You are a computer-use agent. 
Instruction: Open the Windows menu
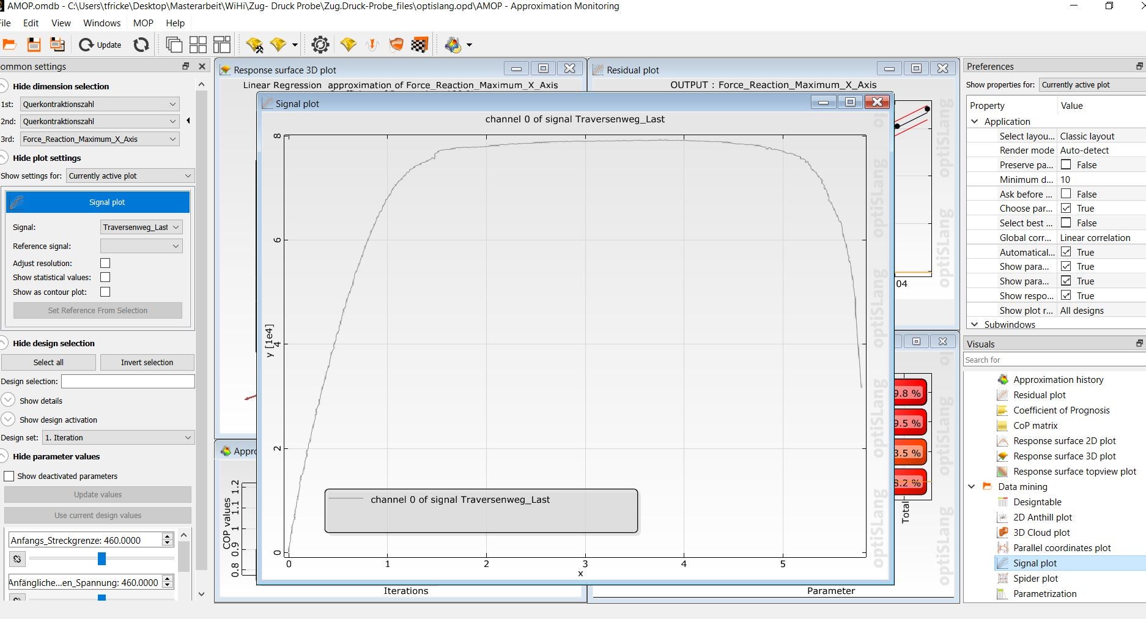pyautogui.click(x=102, y=23)
